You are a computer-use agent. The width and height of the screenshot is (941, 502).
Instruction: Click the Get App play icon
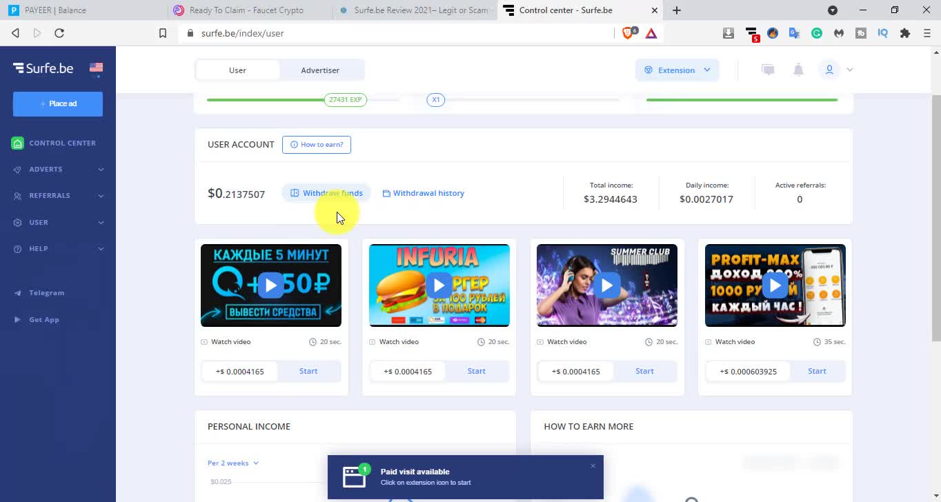pyautogui.click(x=17, y=320)
